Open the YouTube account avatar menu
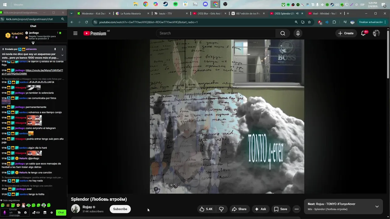The height and width of the screenshot is (219, 390). click(x=376, y=33)
